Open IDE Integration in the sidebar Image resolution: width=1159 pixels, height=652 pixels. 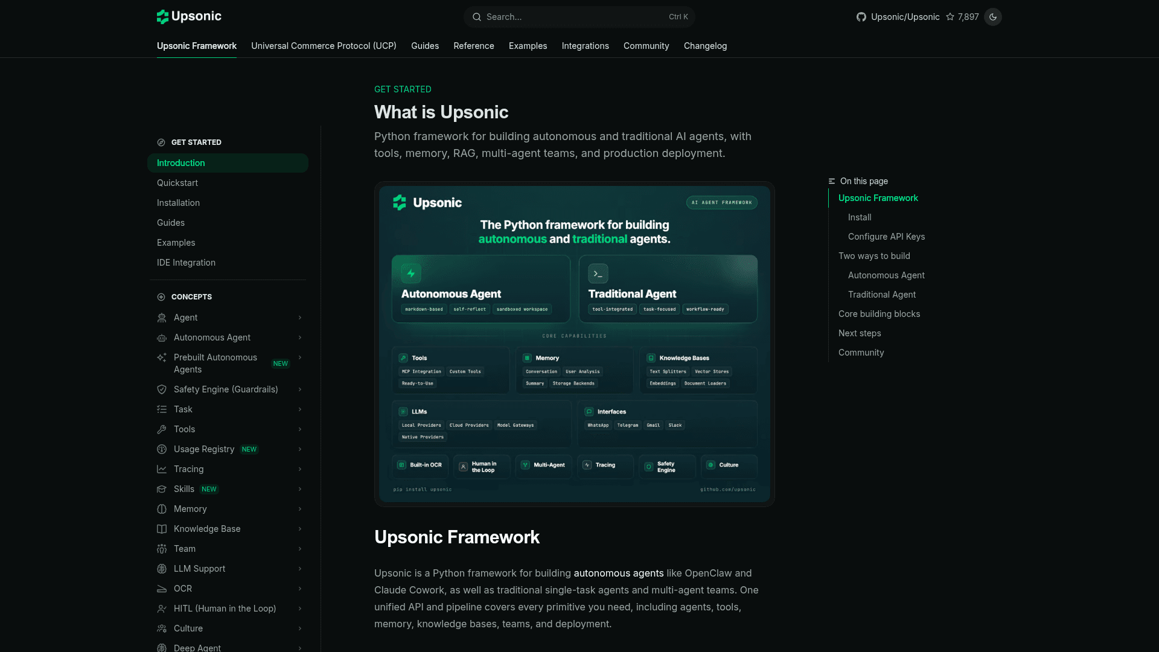tap(228, 263)
